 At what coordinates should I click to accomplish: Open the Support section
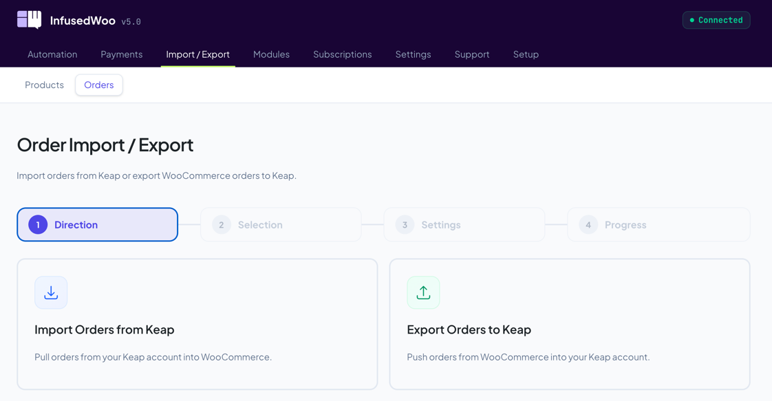point(471,54)
